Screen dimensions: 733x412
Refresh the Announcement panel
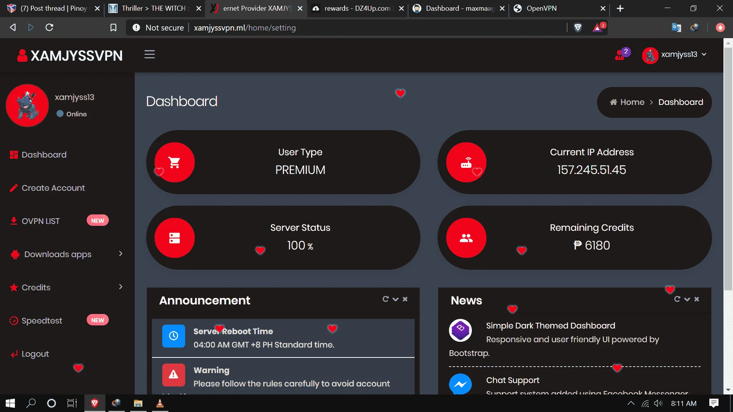386,299
